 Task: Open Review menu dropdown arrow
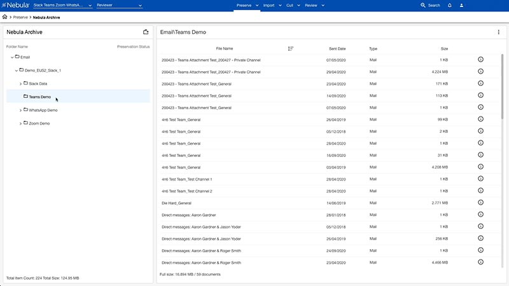(323, 6)
